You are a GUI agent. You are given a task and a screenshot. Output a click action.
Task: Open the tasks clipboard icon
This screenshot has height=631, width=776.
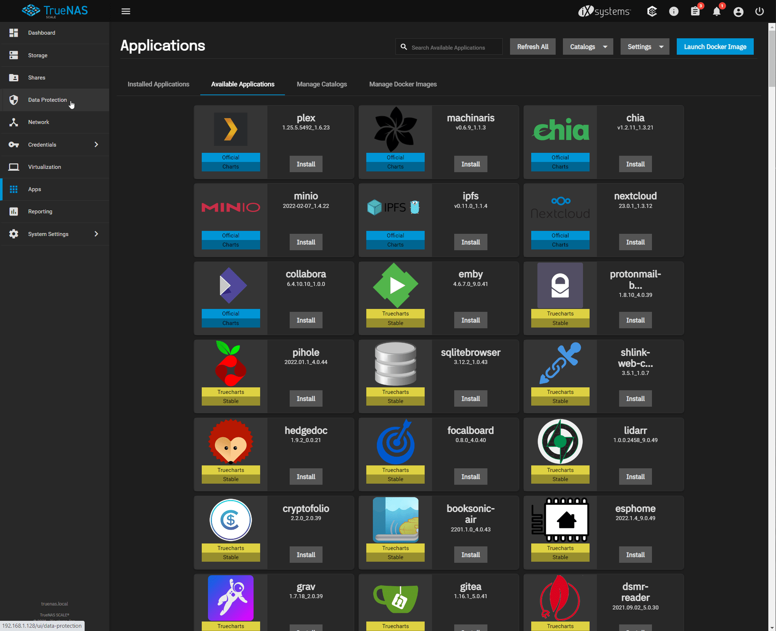(x=695, y=12)
